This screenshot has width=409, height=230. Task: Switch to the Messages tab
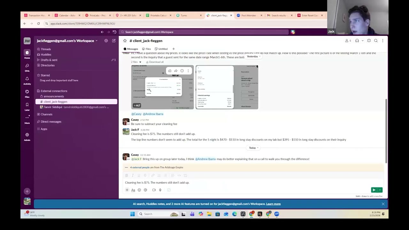(x=131, y=49)
